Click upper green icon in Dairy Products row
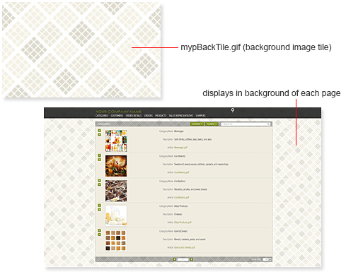 point(99,206)
